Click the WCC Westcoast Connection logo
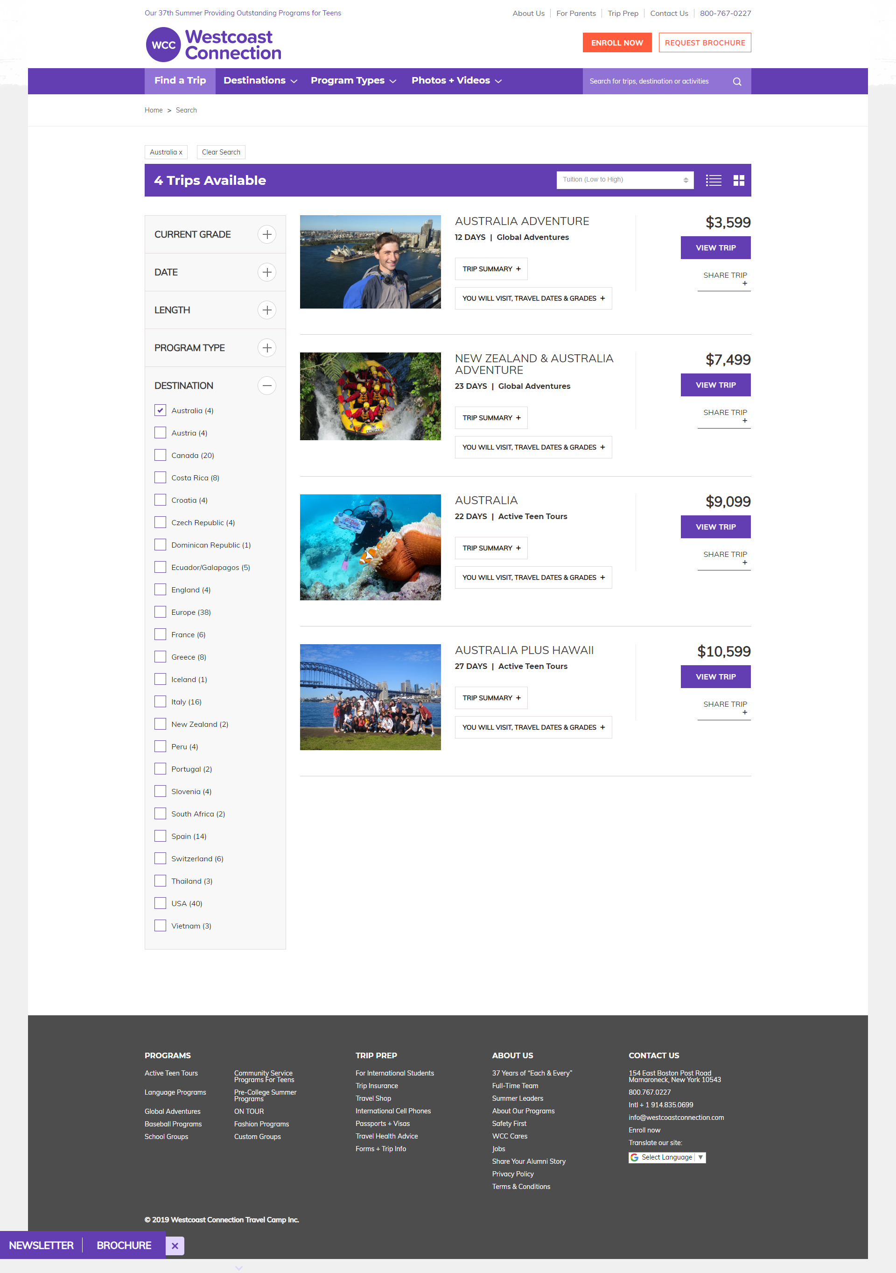This screenshot has width=896, height=1273. click(213, 44)
